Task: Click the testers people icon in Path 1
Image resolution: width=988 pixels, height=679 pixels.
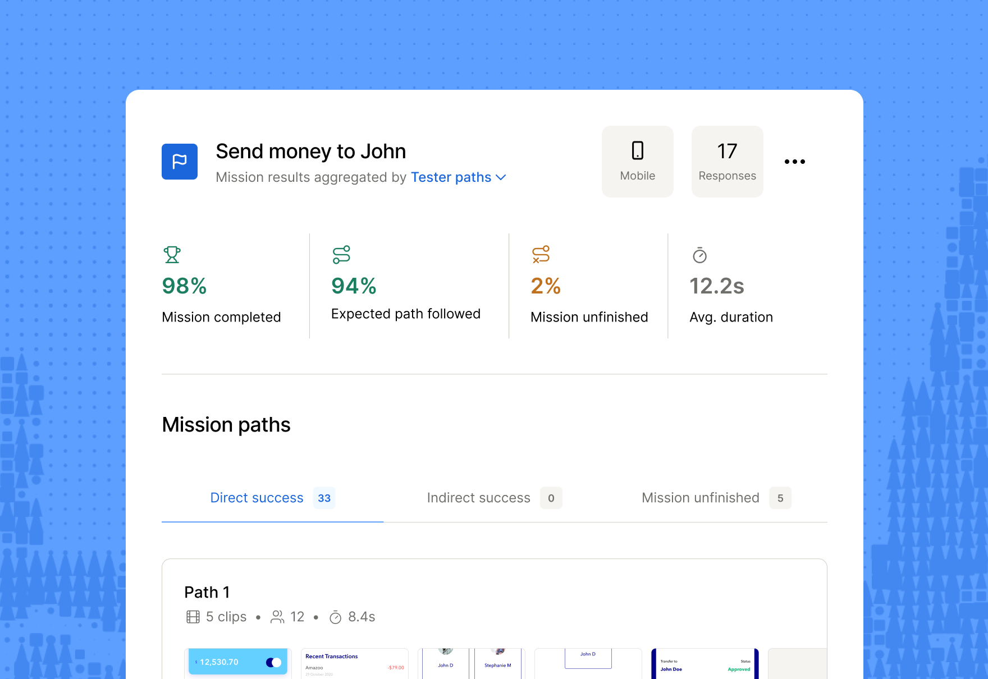Action: (277, 617)
